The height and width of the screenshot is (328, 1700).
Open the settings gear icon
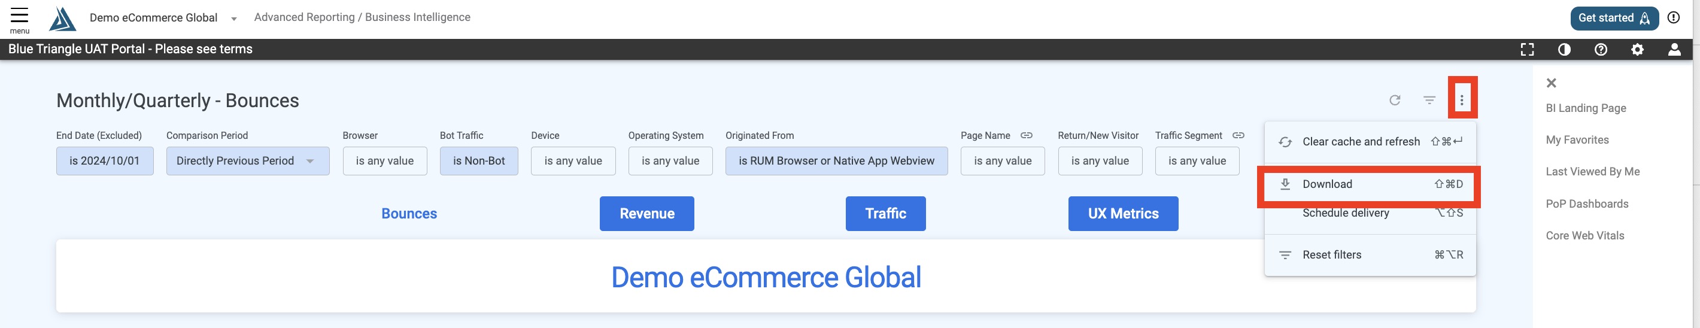1637,50
